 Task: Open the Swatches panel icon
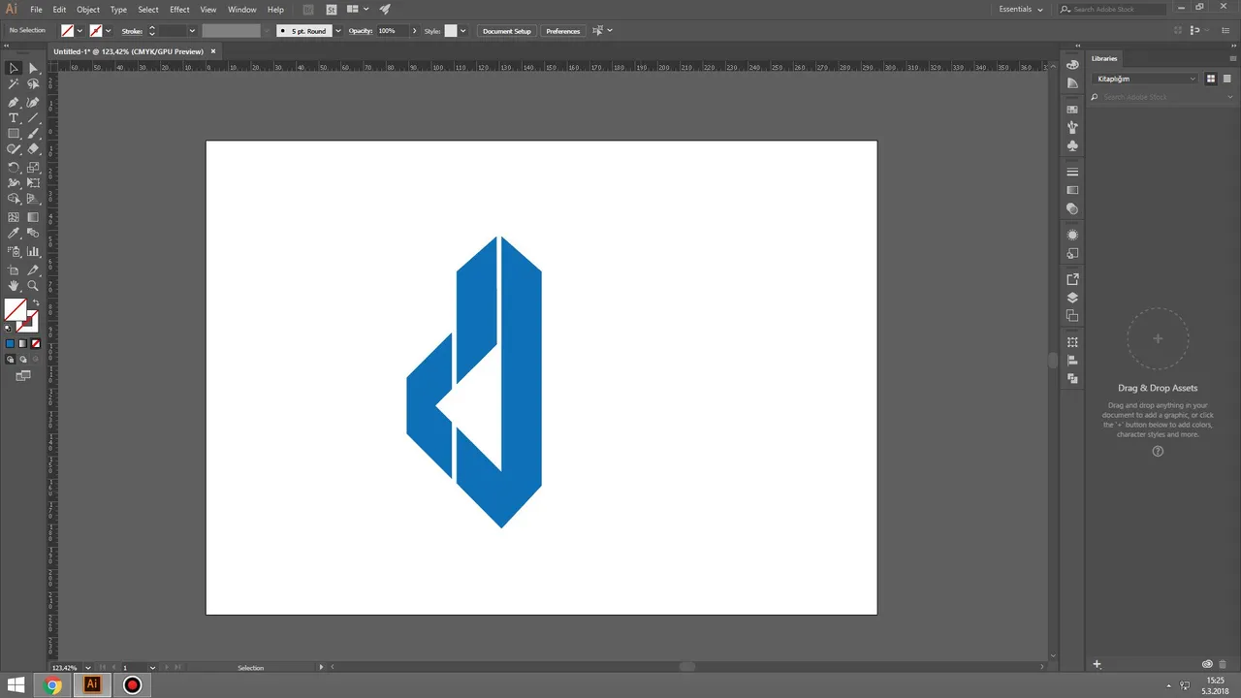point(1072,110)
